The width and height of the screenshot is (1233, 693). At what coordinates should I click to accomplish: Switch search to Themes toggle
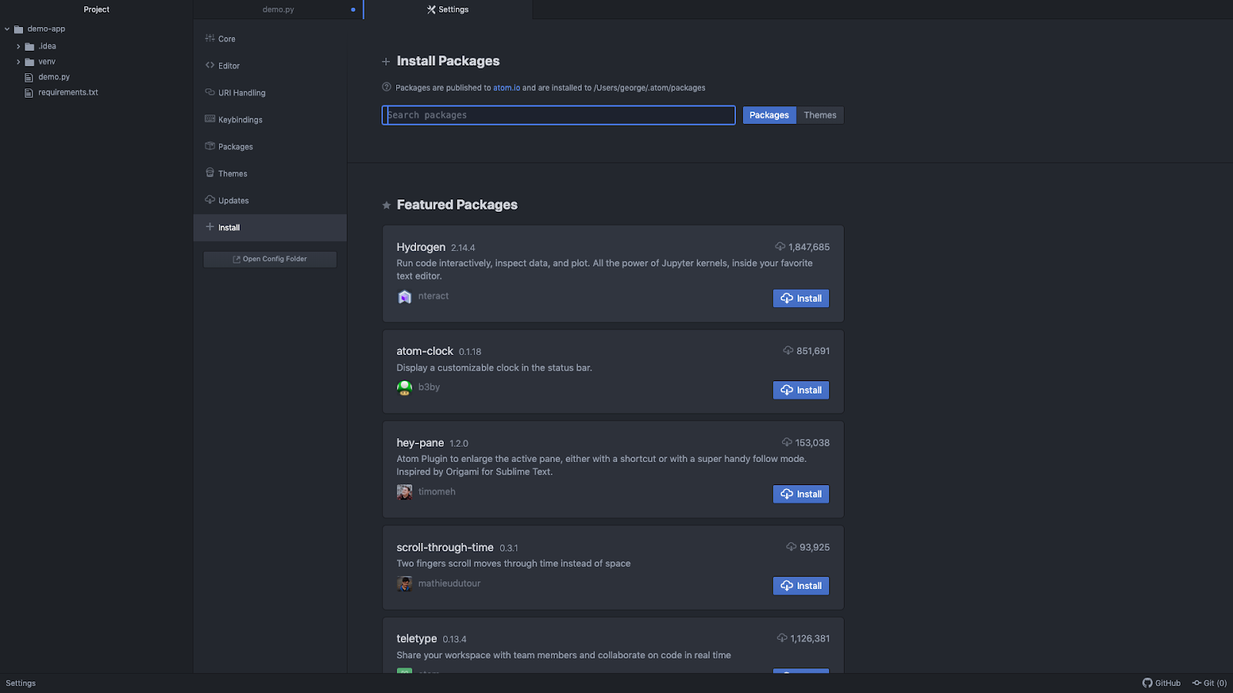click(x=820, y=115)
